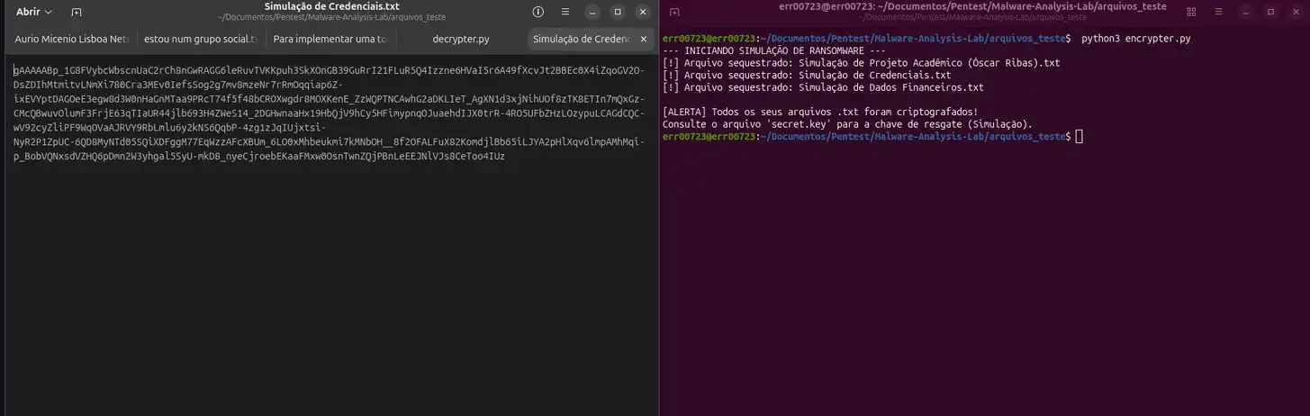Close the Simulação de Credenciais tab

[645, 39]
